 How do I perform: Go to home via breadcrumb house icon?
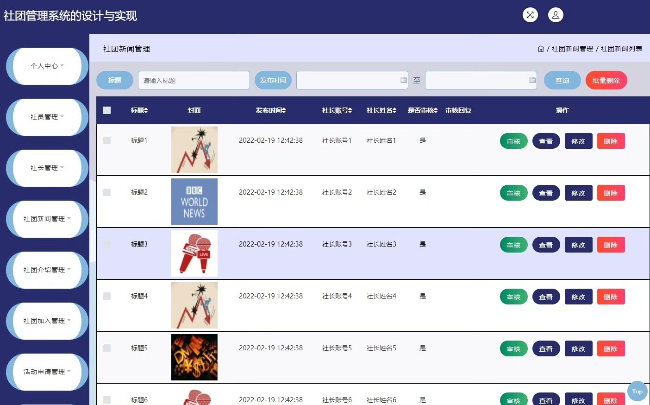click(x=541, y=49)
